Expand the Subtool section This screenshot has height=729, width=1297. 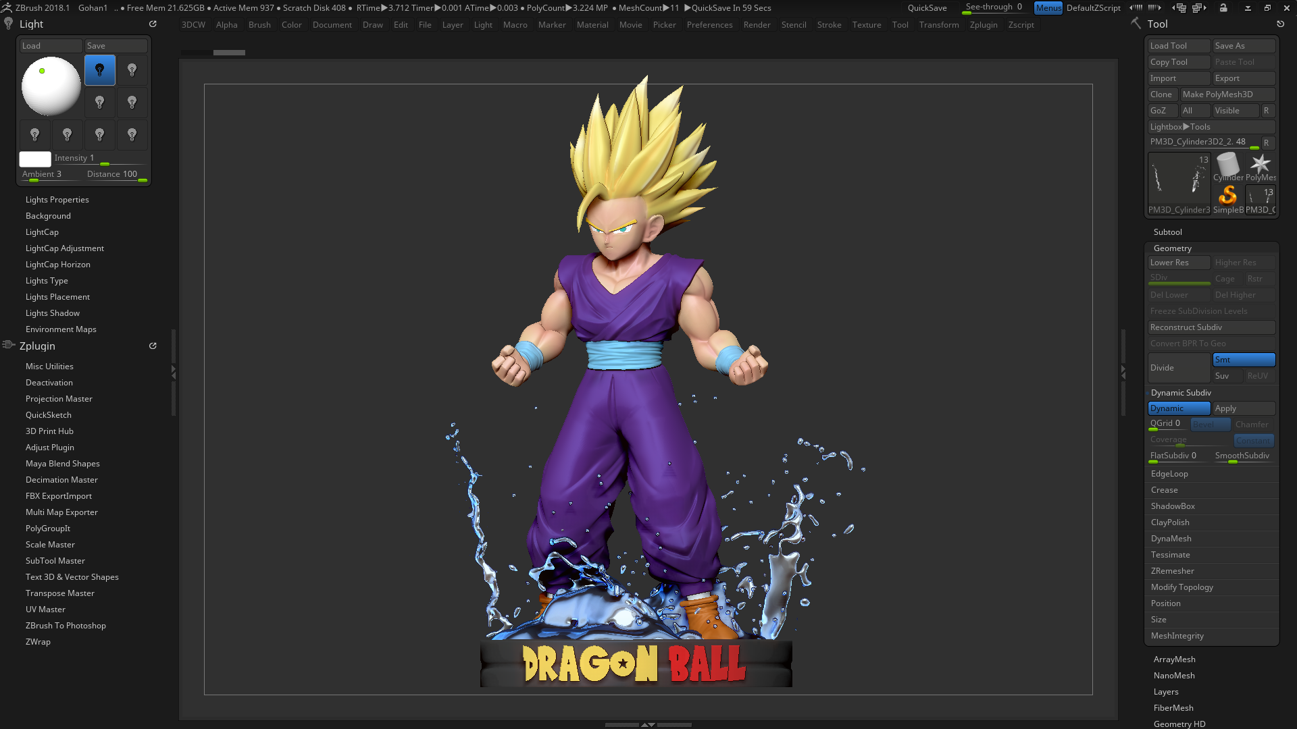pos(1167,232)
